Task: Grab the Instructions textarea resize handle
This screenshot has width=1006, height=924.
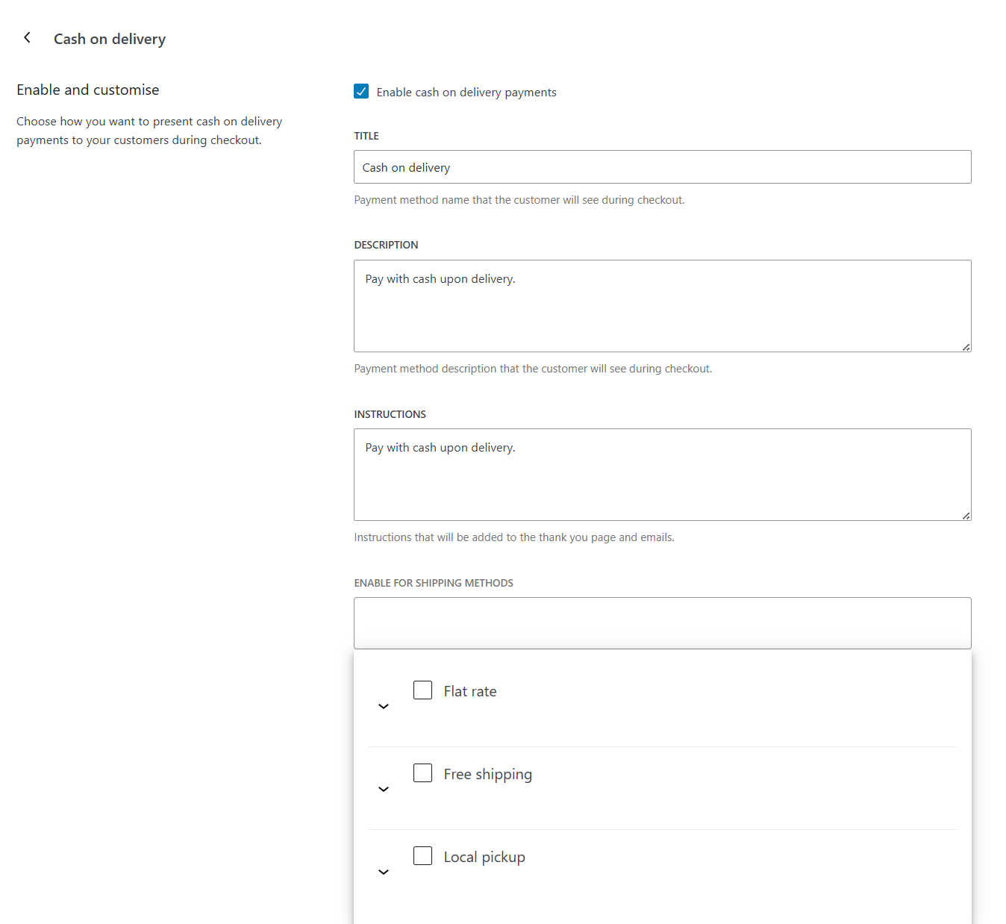Action: pyautogui.click(x=966, y=516)
